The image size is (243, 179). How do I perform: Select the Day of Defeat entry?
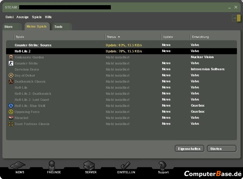point(25,75)
